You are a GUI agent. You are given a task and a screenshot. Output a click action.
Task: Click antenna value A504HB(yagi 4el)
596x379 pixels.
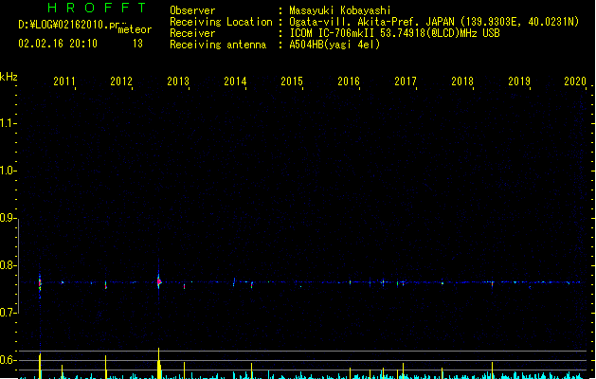334,45
